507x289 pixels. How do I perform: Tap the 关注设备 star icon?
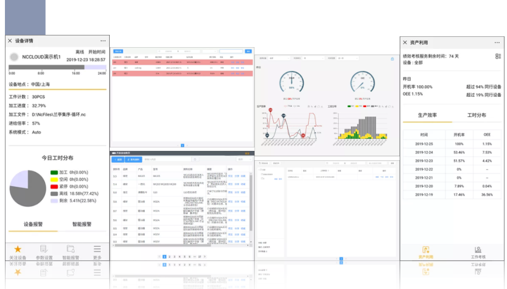click(18, 249)
